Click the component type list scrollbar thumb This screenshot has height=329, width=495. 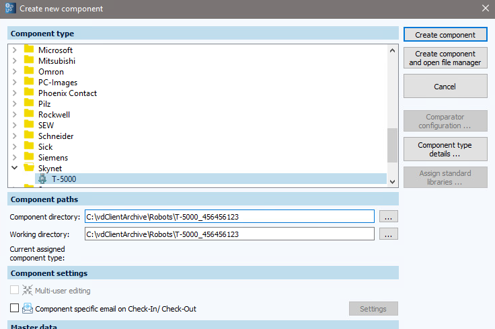(392, 145)
